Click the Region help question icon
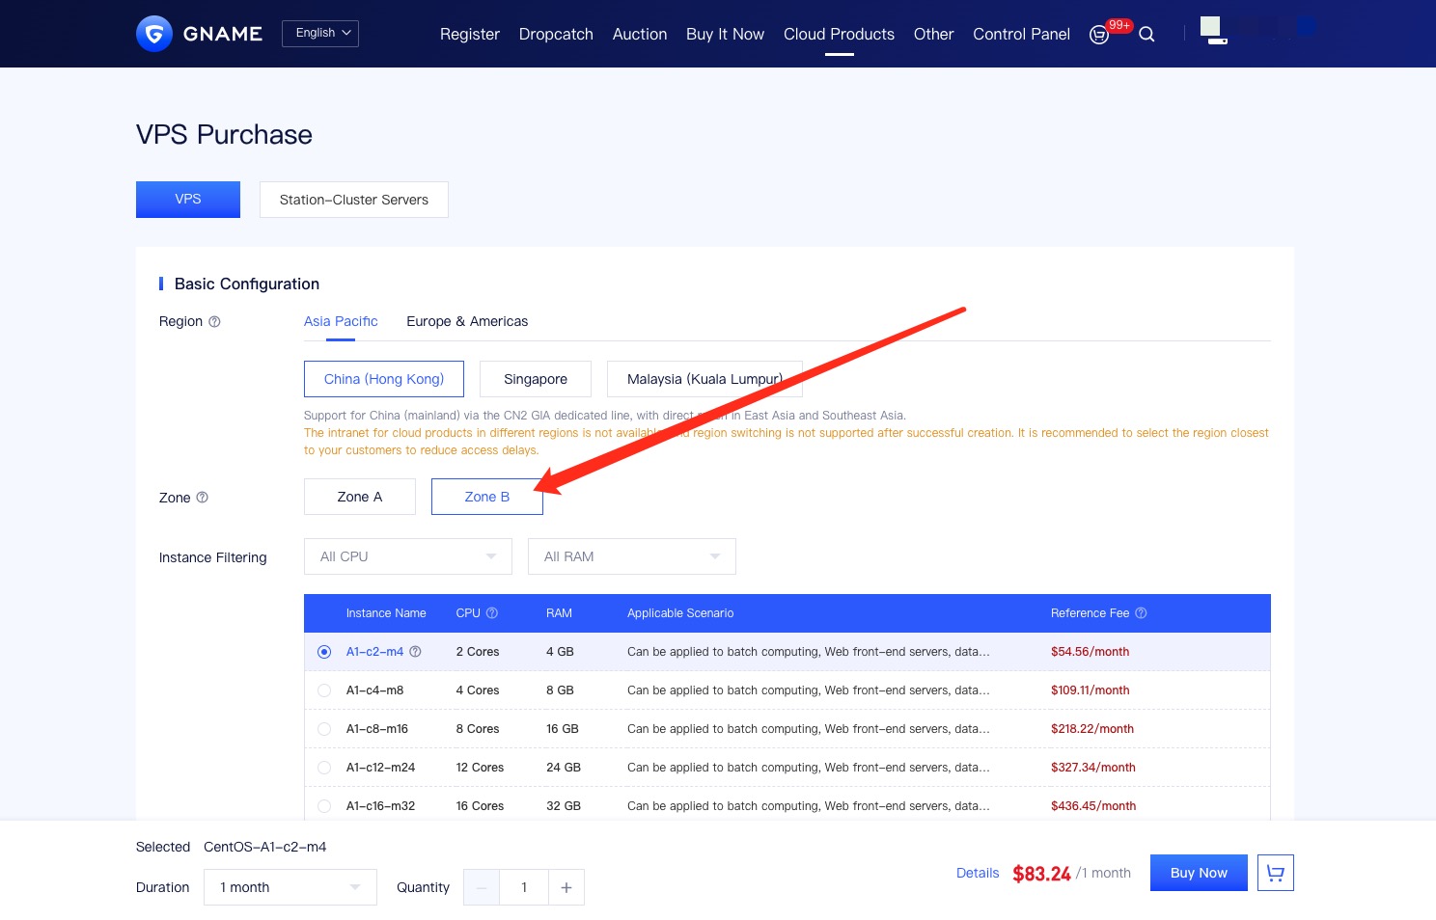 tap(214, 322)
